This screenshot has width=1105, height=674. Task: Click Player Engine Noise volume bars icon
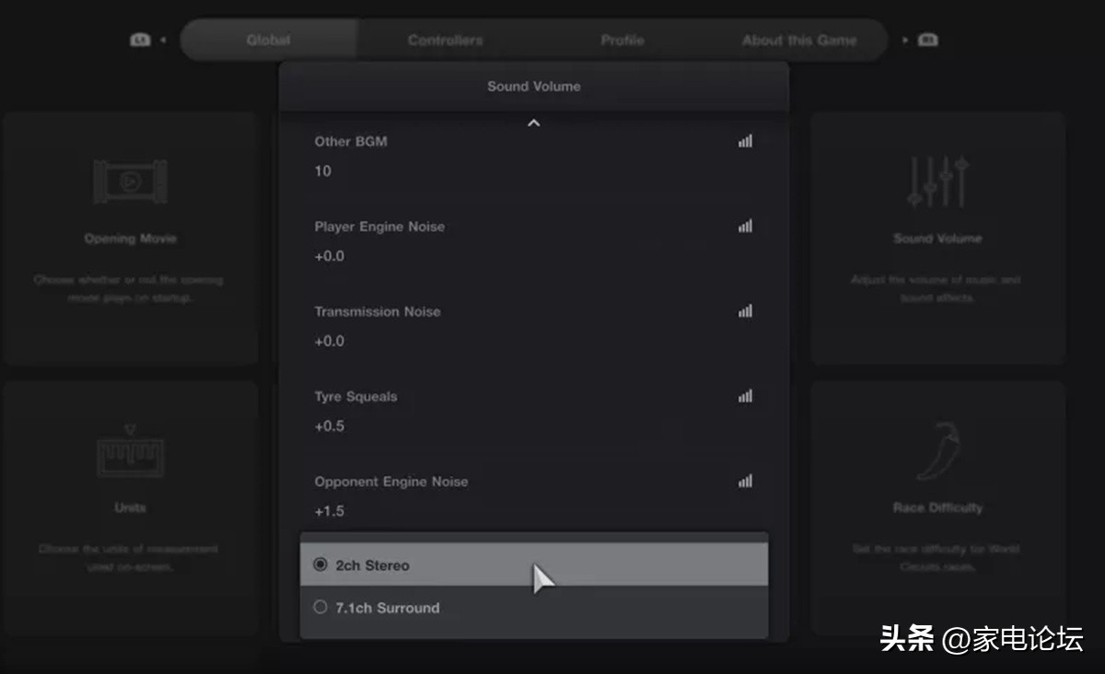pos(745,226)
